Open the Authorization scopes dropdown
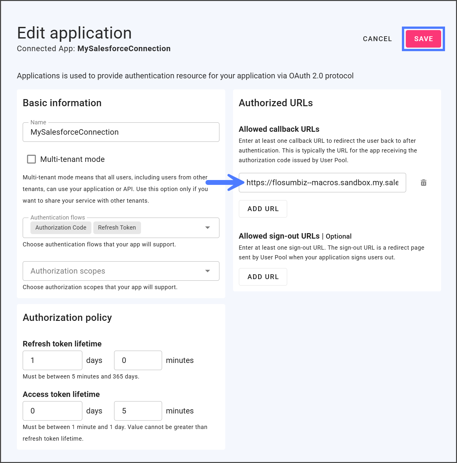This screenshot has height=463, width=457. [121, 271]
